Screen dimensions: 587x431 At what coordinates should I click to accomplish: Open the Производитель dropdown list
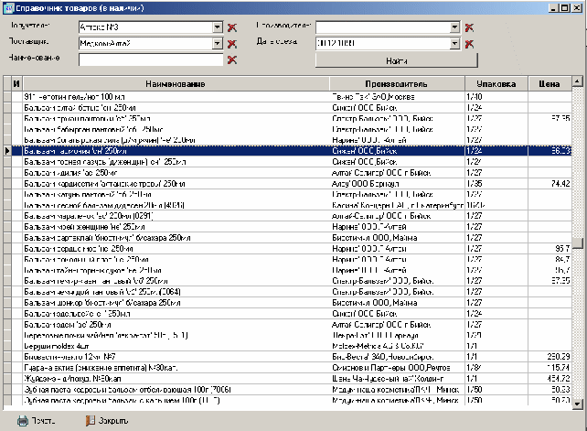[x=454, y=27]
